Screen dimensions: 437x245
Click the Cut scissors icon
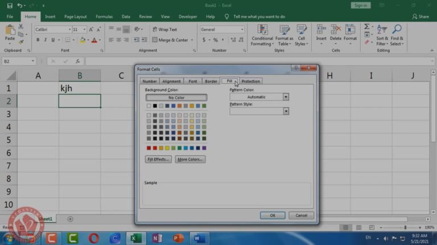(21, 27)
